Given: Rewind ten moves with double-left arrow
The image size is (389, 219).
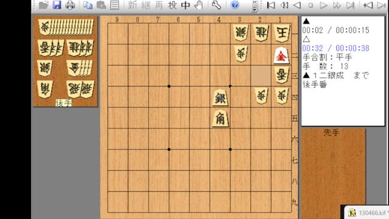Looking at the screenshot, I should click(284, 5).
